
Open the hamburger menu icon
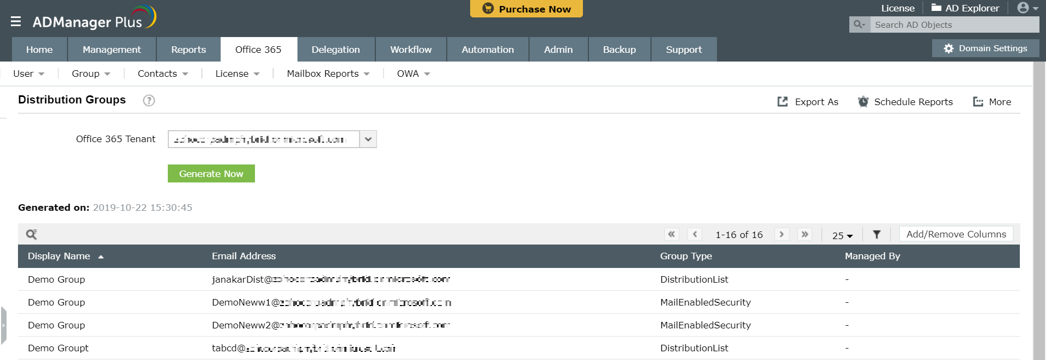click(16, 21)
